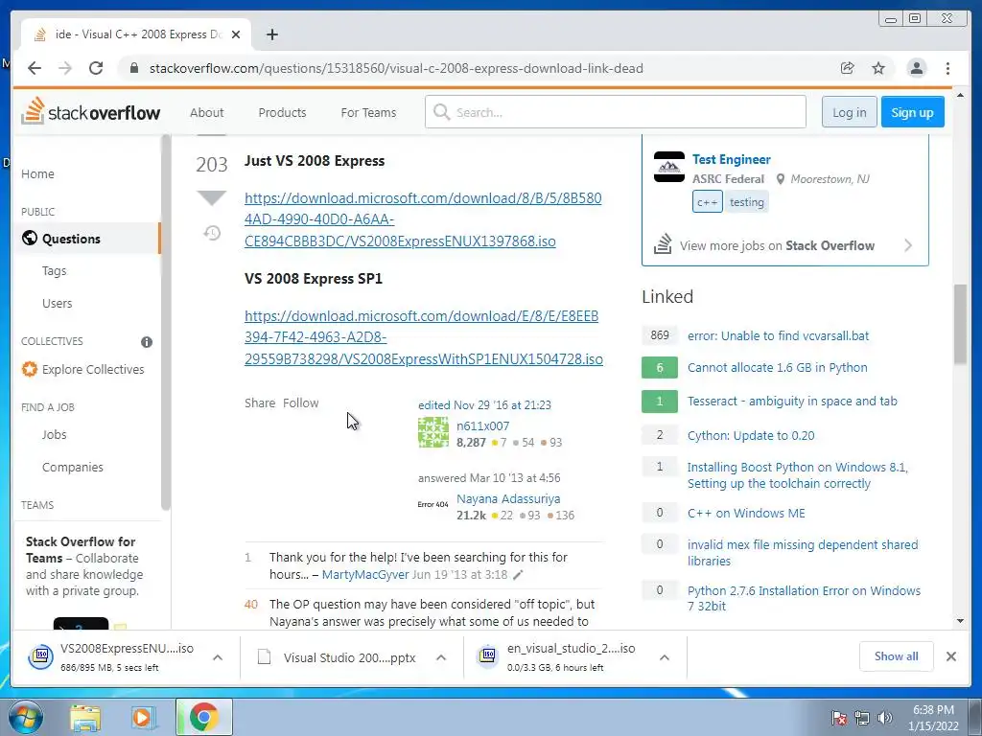The height and width of the screenshot is (736, 982).
Task: Open linked question about vcvarsall.bat
Action: point(778,335)
